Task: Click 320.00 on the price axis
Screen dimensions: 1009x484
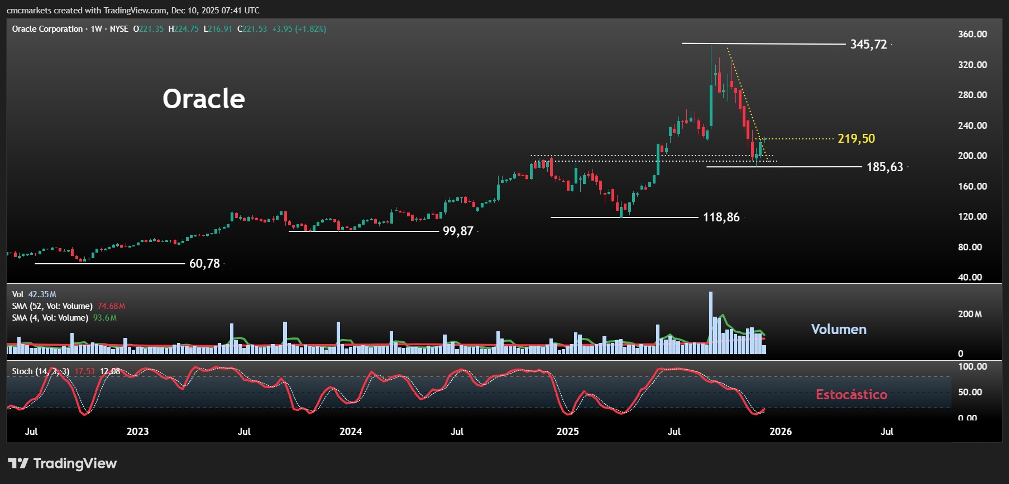Action: 972,65
